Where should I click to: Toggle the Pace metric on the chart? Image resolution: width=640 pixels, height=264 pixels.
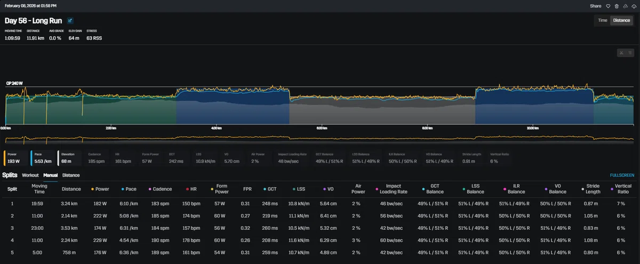click(x=43, y=158)
